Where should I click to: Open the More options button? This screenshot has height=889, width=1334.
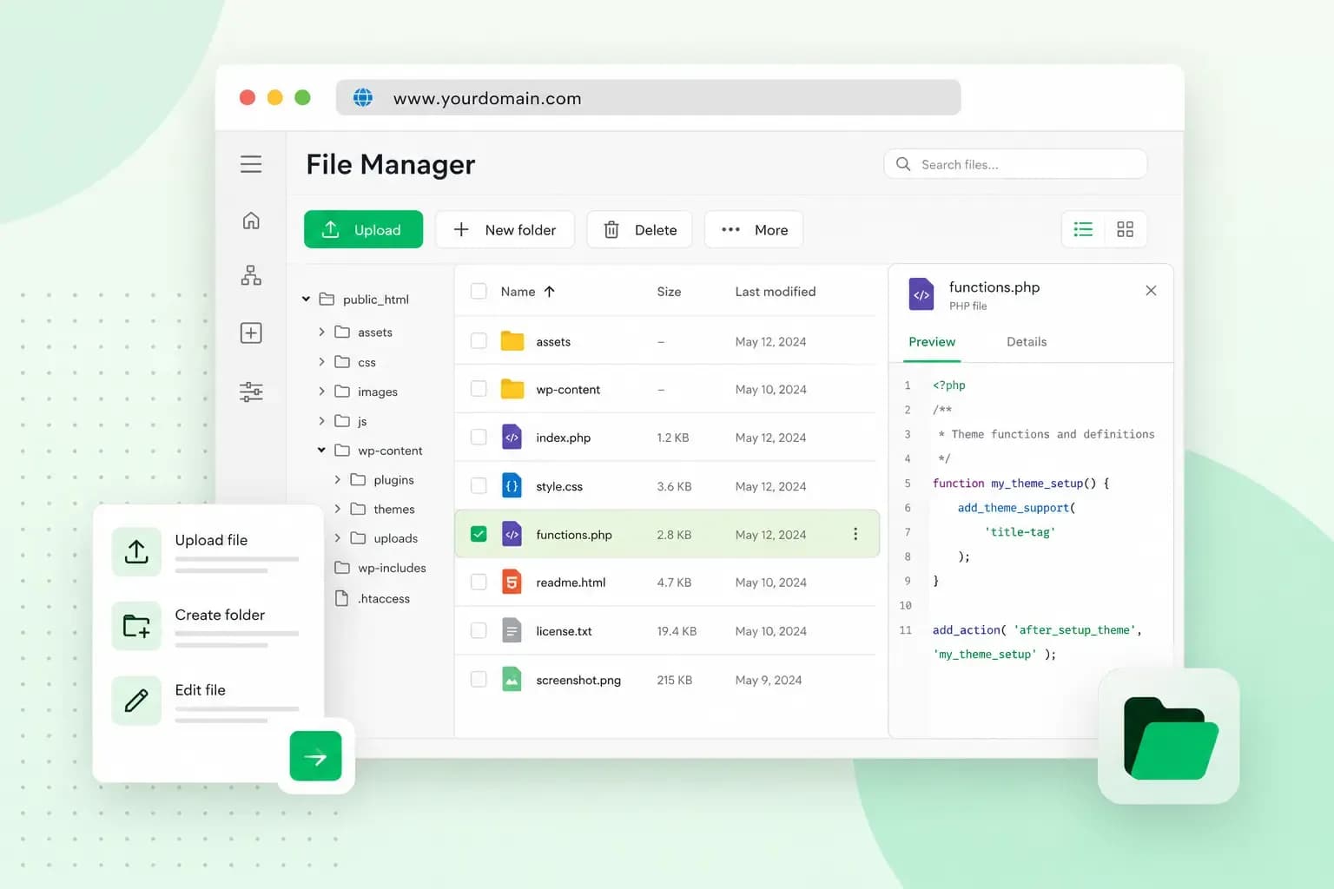[754, 229]
